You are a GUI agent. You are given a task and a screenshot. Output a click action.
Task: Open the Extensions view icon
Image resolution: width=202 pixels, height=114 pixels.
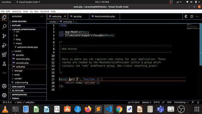[4, 54]
